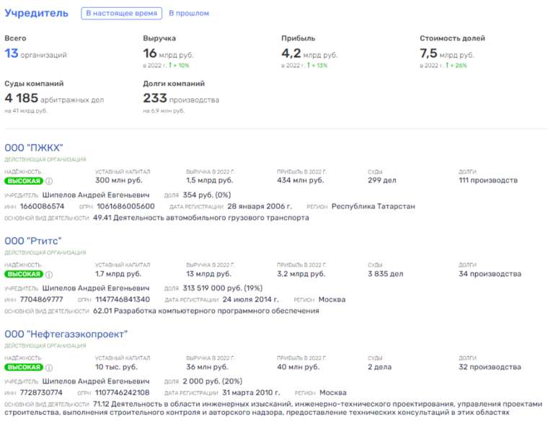548x424 pixels.
Task: Click '299 дел' courts value for ПЖКХ
Action: (382, 180)
